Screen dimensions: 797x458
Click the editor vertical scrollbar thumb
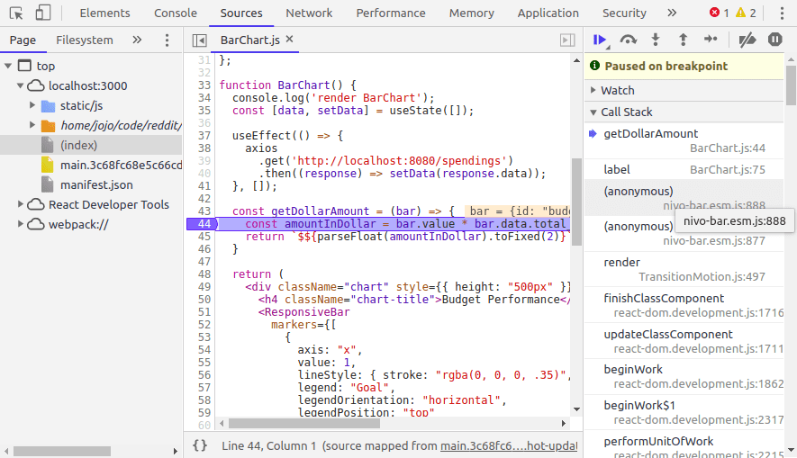click(576, 202)
